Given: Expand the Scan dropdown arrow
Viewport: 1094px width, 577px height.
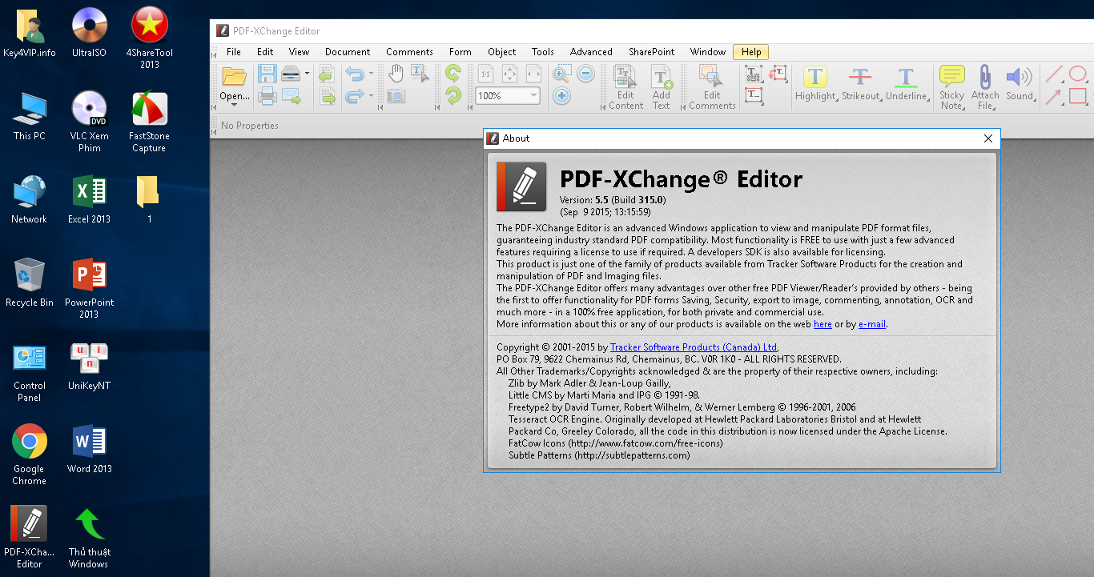Looking at the screenshot, I should (306, 74).
